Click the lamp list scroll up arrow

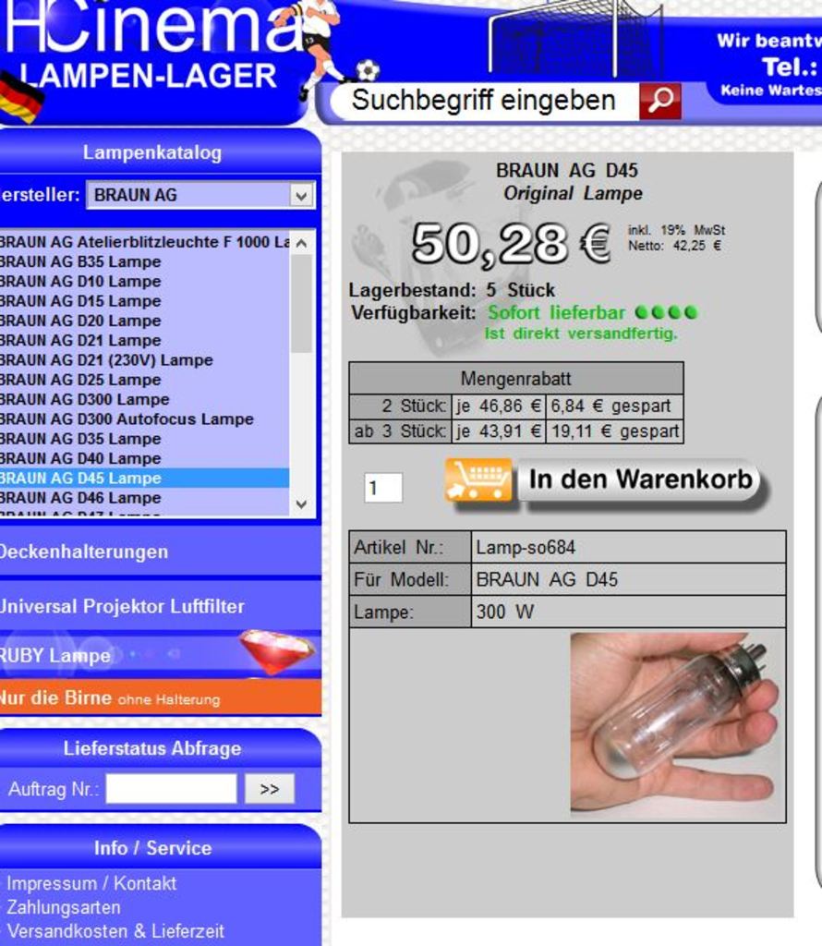pyautogui.click(x=301, y=243)
